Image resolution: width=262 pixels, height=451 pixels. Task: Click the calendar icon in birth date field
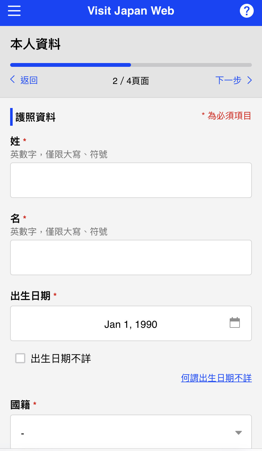tap(235, 323)
